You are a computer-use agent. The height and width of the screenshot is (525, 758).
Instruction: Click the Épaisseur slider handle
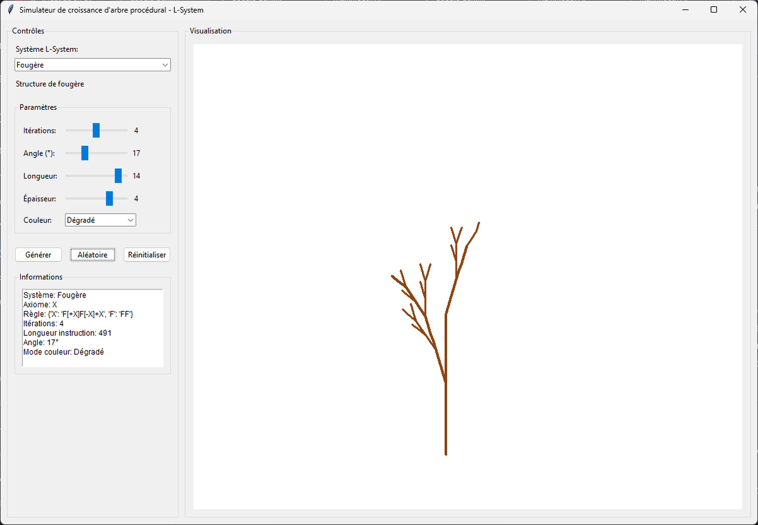tap(109, 198)
